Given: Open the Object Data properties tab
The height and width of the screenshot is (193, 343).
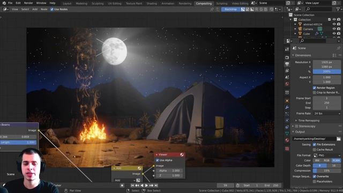Looking at the screenshot, I should [x=287, y=133].
